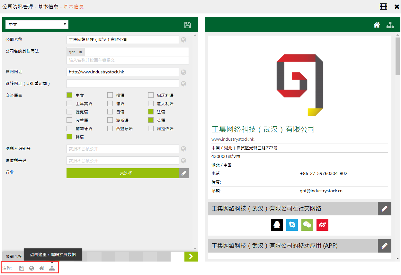
Task: Open the QQ social network icon
Action: (277, 225)
